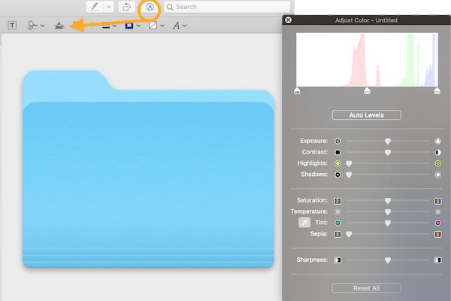Click the Sharpness slider handle
Image resolution: width=451 pixels, height=301 pixels.
click(388, 260)
